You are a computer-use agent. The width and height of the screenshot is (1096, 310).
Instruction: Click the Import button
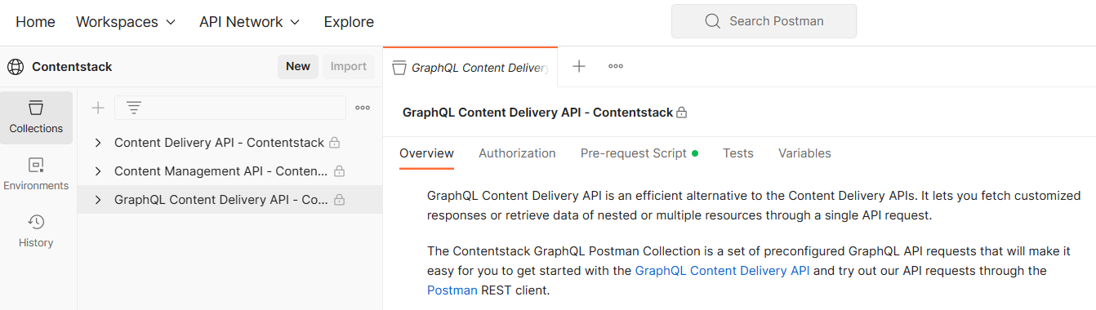pyautogui.click(x=349, y=67)
